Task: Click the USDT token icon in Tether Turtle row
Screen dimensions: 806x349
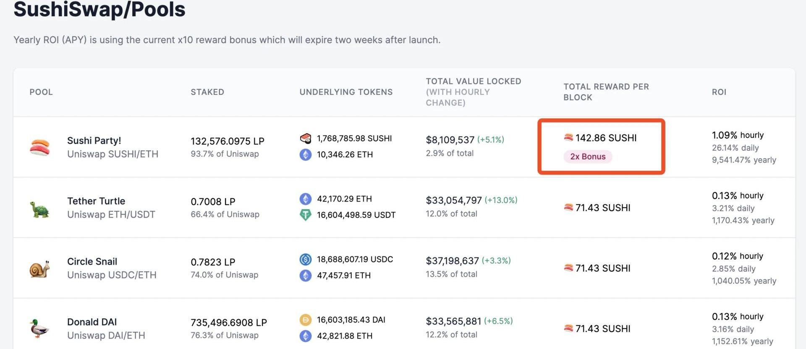Action: point(306,215)
